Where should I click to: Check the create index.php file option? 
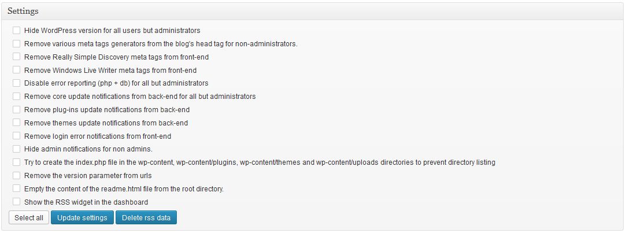click(16, 162)
